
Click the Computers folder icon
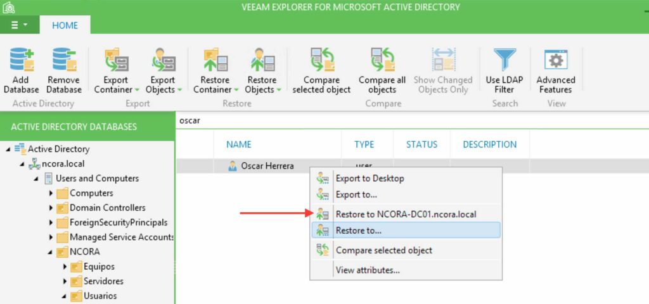(x=62, y=193)
